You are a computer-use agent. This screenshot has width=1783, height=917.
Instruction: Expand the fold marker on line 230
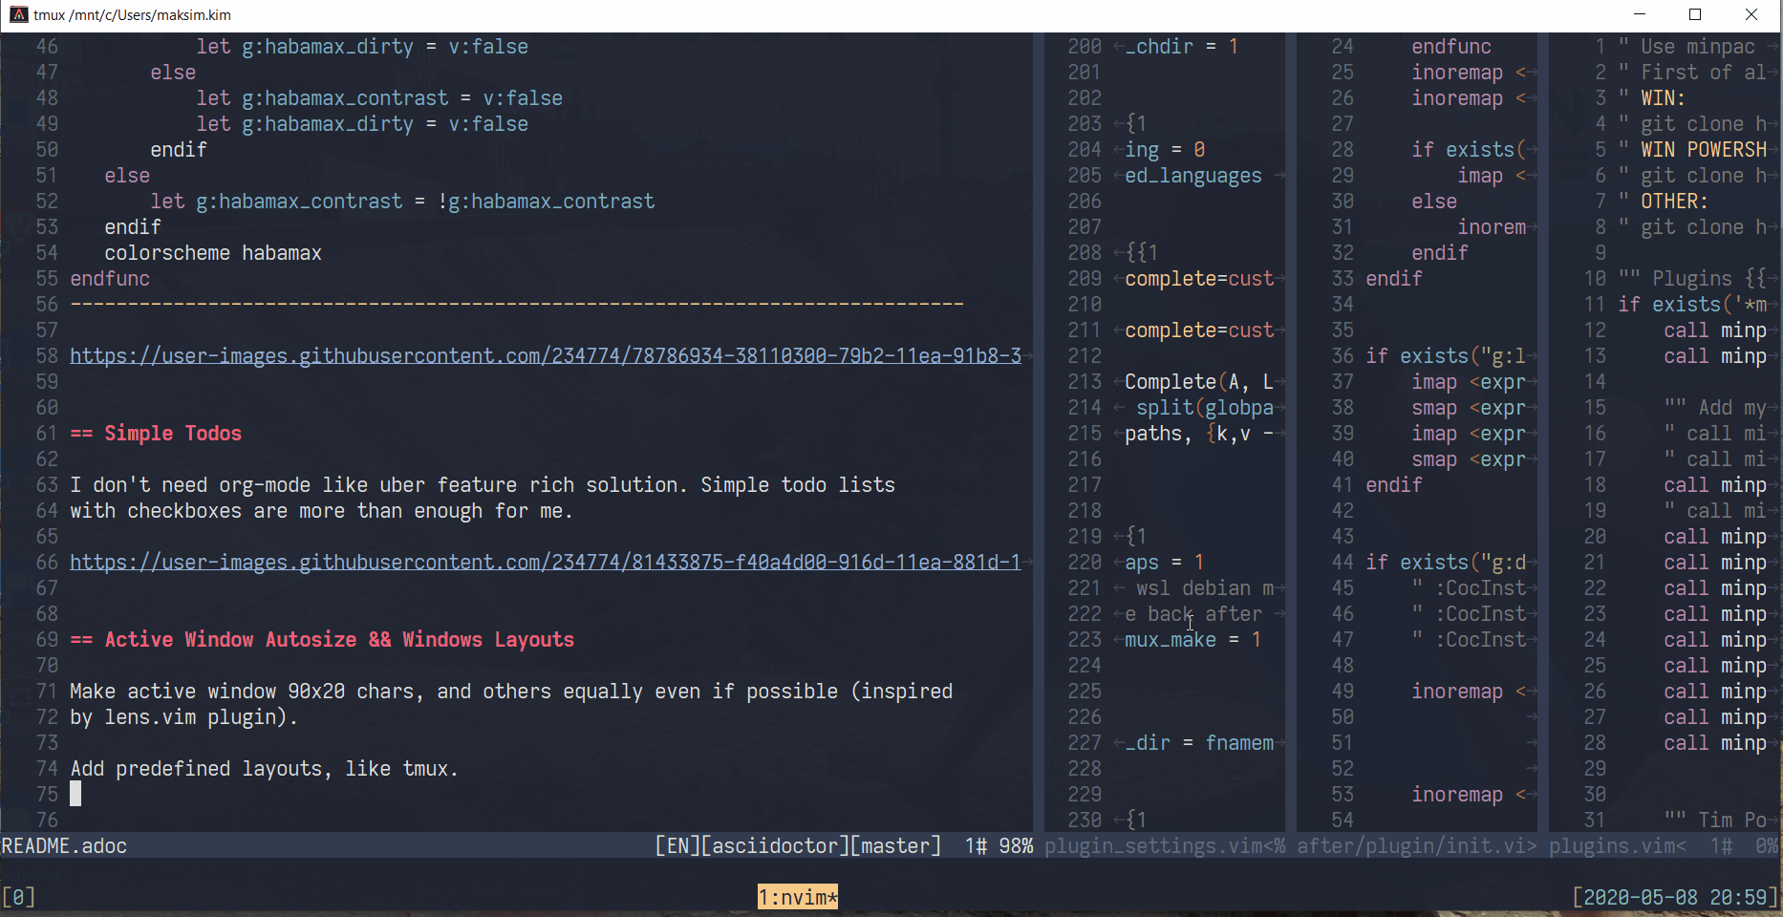tap(1137, 820)
